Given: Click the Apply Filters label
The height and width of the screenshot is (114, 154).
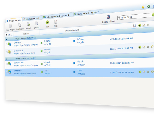Looking at the screenshot, I should pyautogui.click(x=108, y=22).
